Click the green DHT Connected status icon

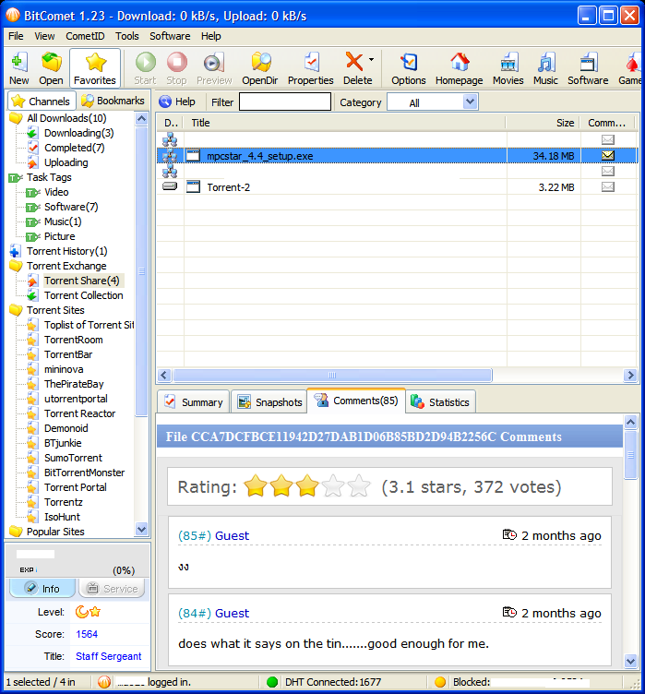[272, 682]
